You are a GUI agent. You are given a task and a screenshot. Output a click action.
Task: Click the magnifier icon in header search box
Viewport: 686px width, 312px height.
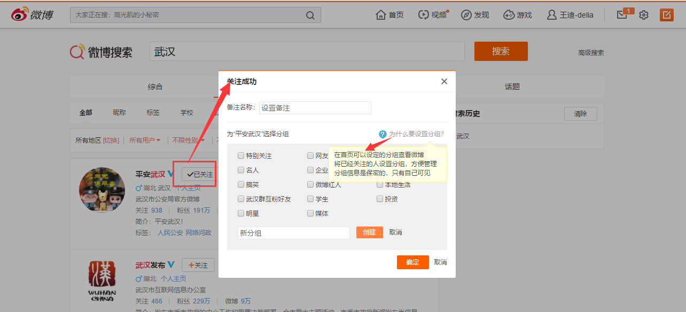310,15
